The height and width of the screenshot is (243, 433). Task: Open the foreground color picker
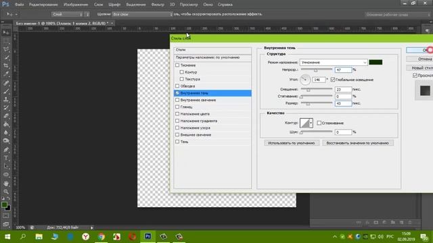pos(4,205)
